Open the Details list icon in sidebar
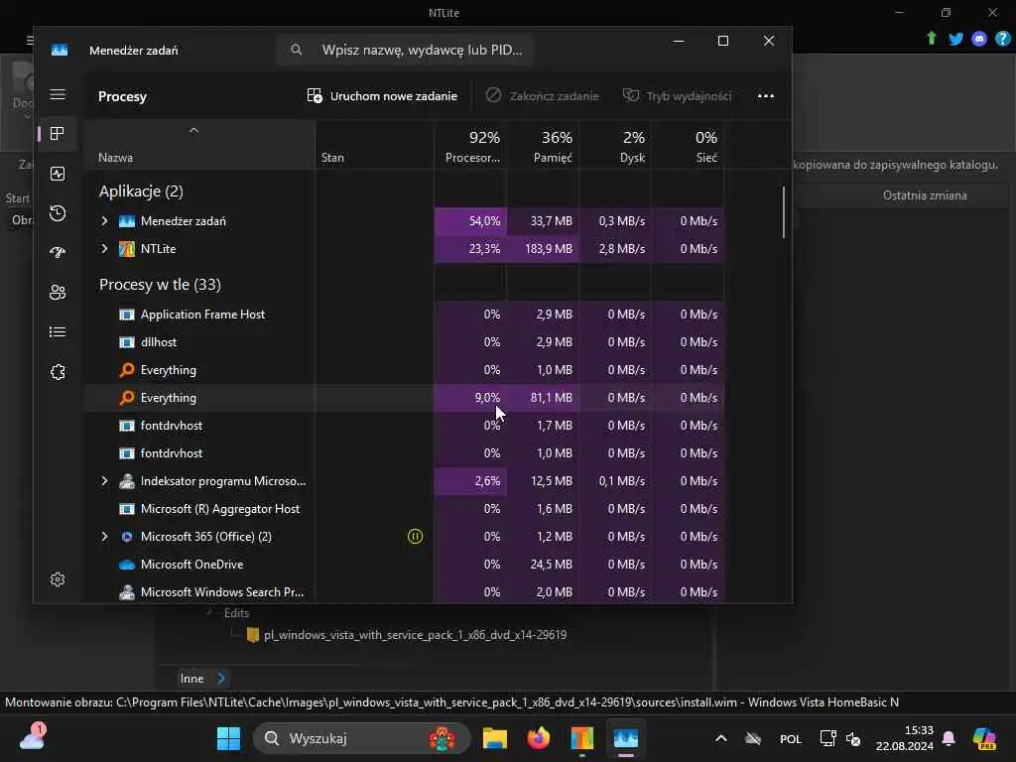This screenshot has width=1016, height=762. (58, 331)
